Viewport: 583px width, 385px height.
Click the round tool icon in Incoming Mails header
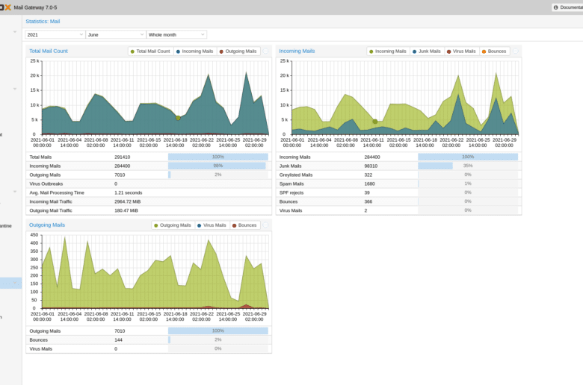click(x=516, y=51)
